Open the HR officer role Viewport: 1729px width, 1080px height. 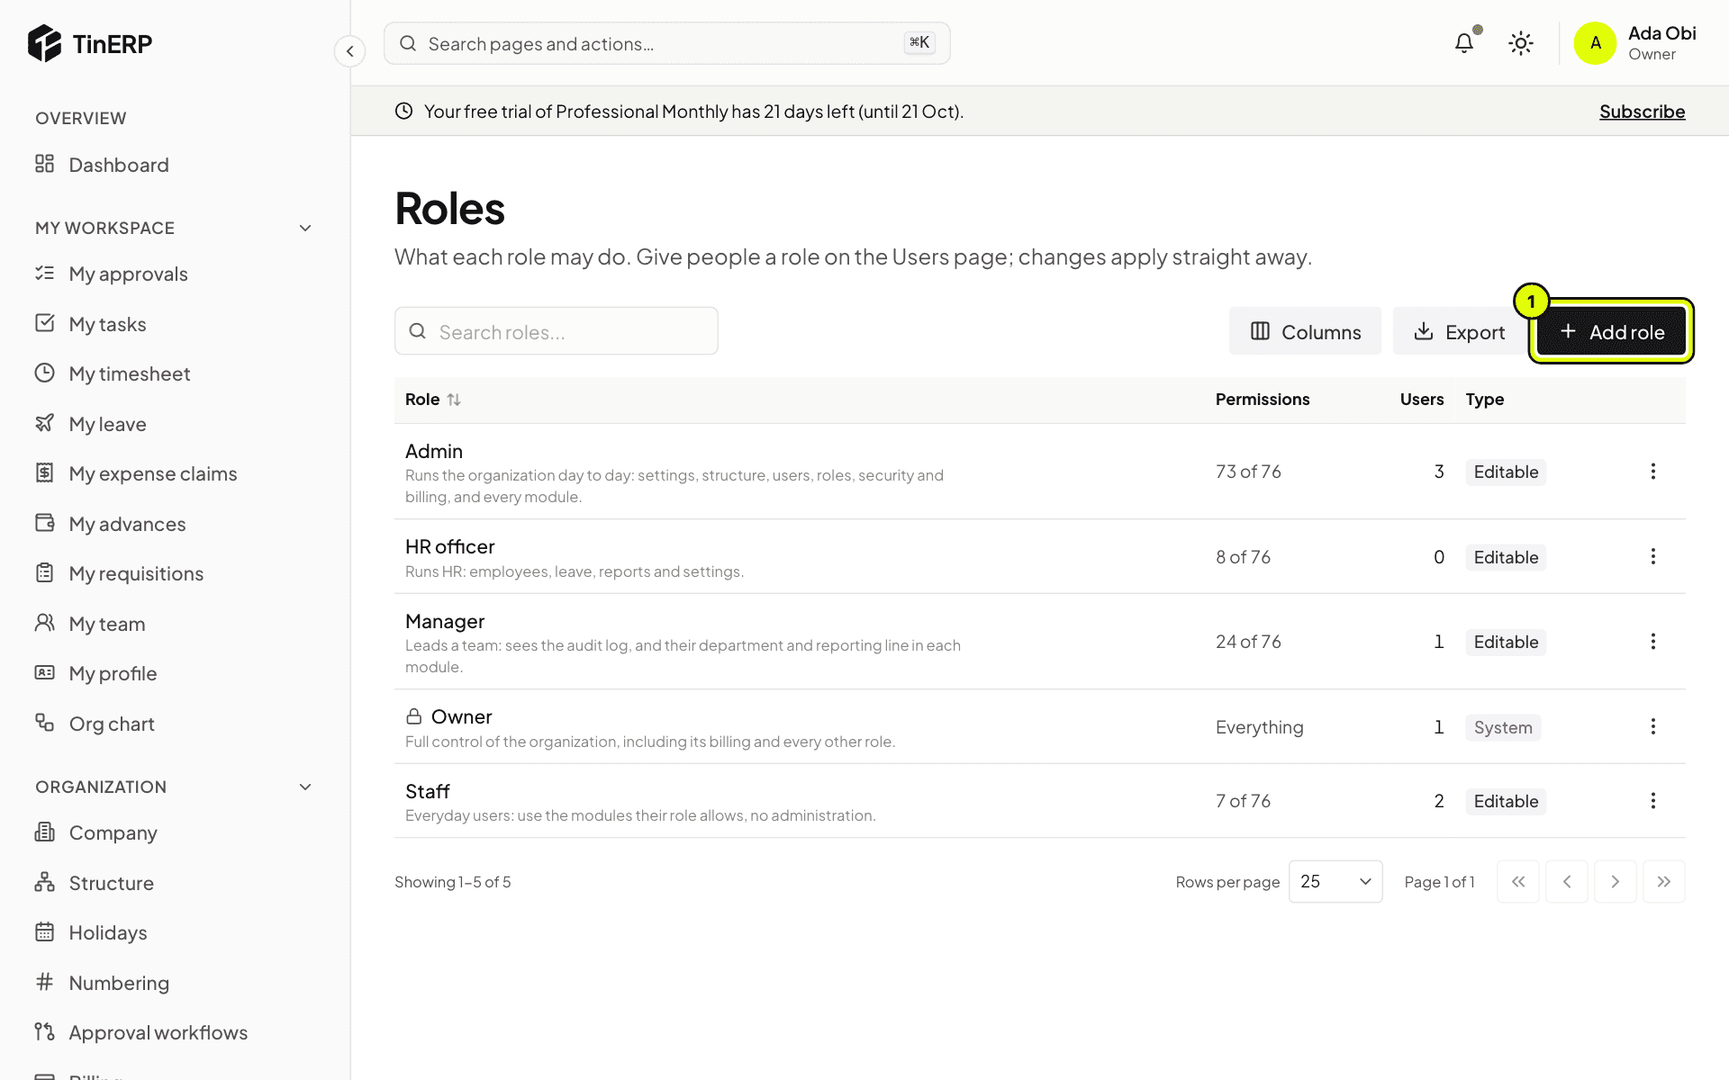[449, 546]
